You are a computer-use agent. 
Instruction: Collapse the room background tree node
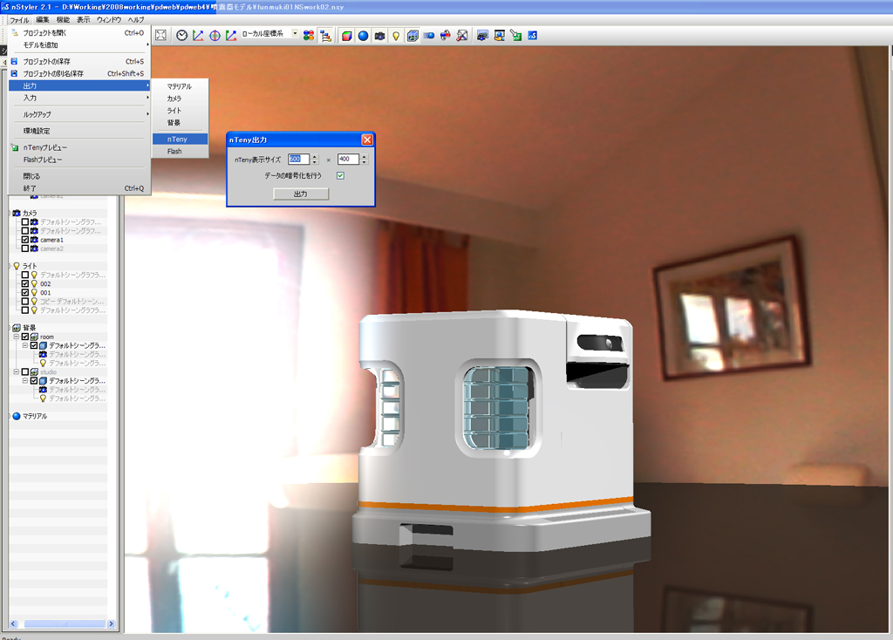pyautogui.click(x=16, y=337)
